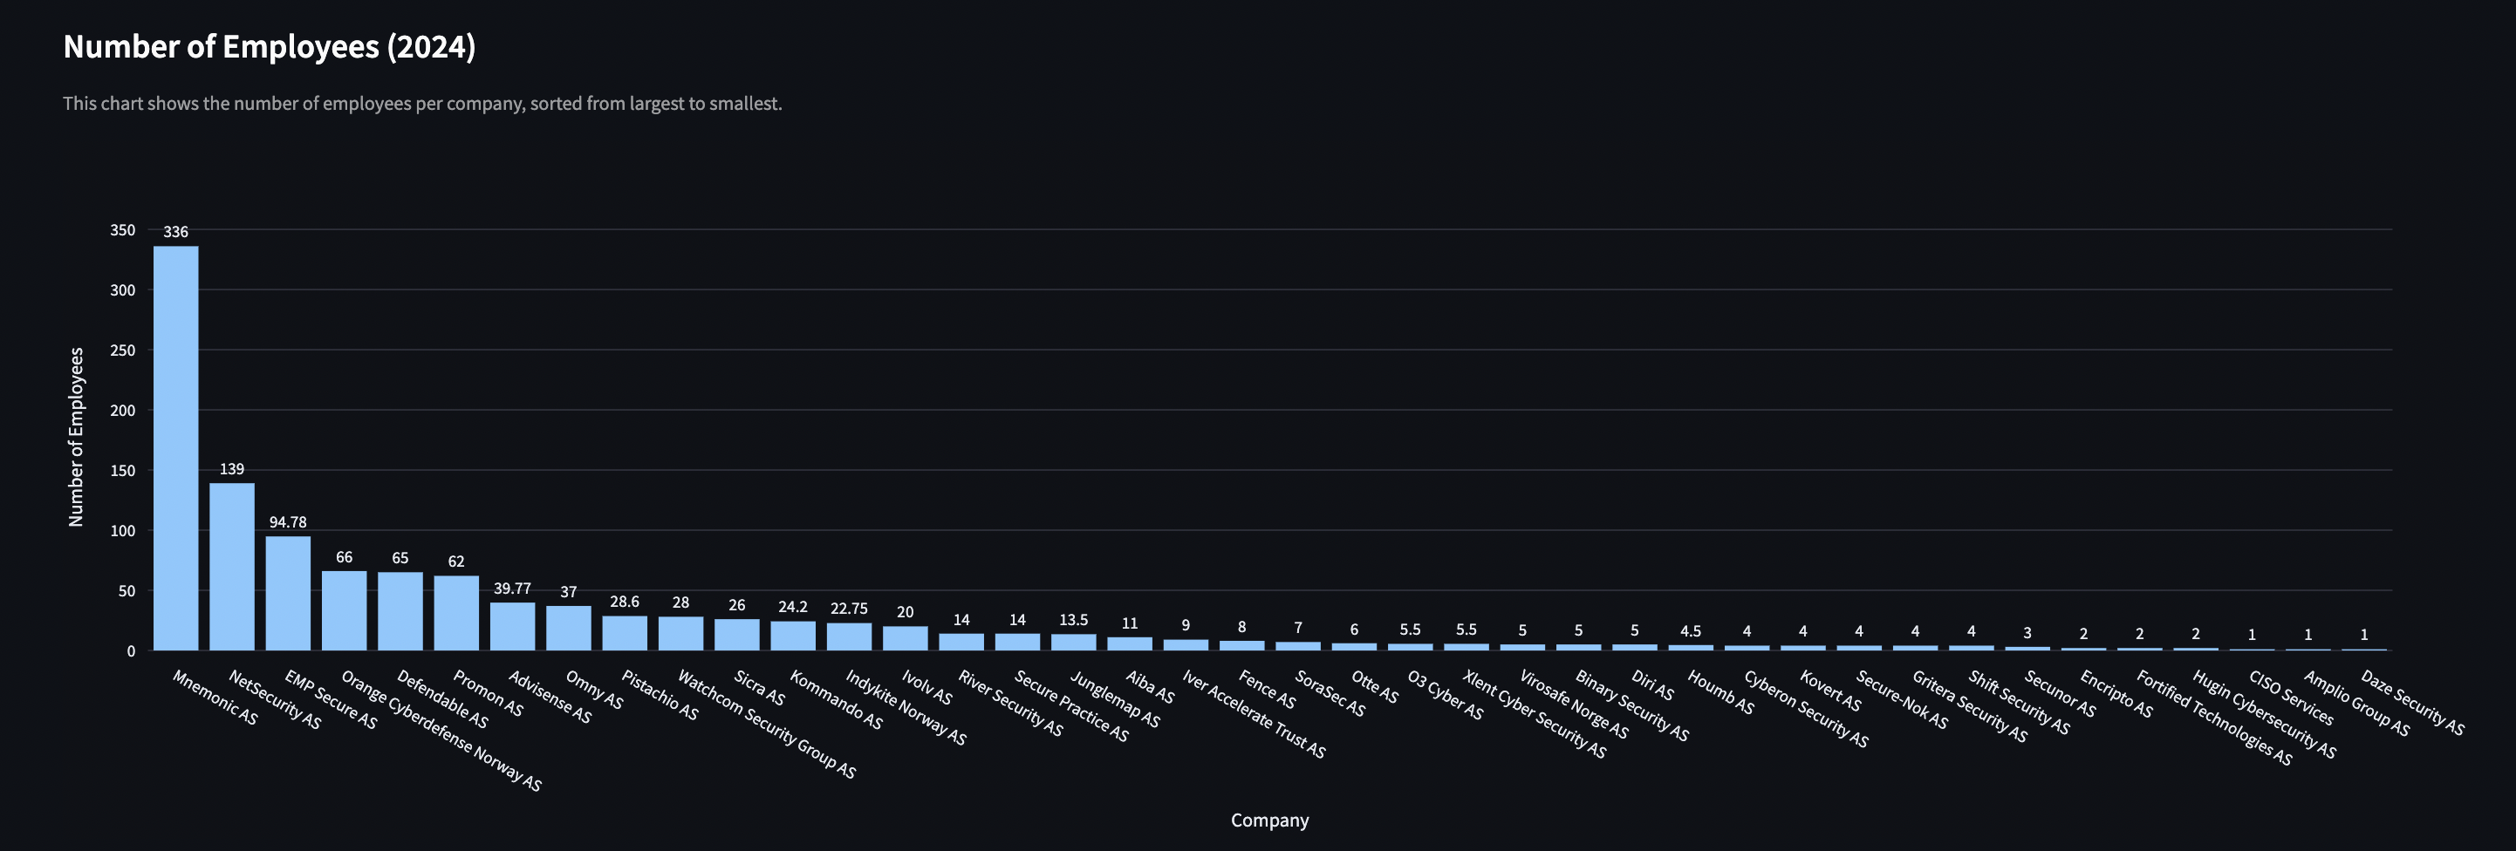Click the 'SoraSec AS' axis label
2516x851 pixels.
(x=1330, y=693)
